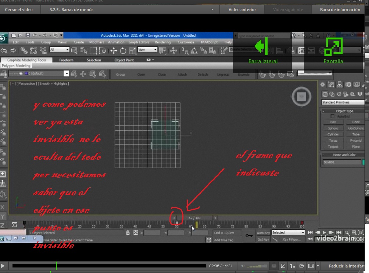This screenshot has width=369, height=273.
Task: Click the 3ds Max undo arrow in main toolbar
Action: pyautogui.click(x=4, y=50)
